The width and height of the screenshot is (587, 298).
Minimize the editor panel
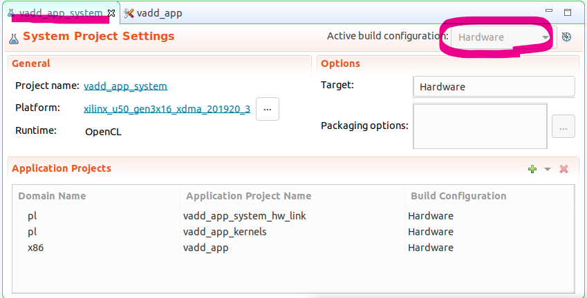pos(549,12)
